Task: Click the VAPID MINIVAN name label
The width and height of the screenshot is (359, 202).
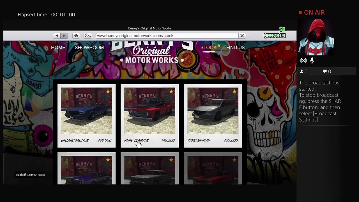Action: pos(199,140)
